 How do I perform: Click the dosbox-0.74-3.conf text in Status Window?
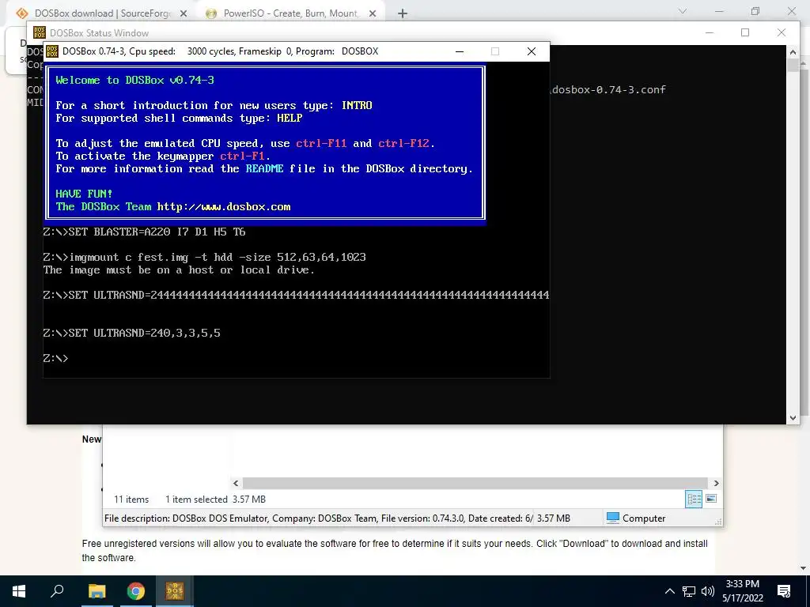609,90
